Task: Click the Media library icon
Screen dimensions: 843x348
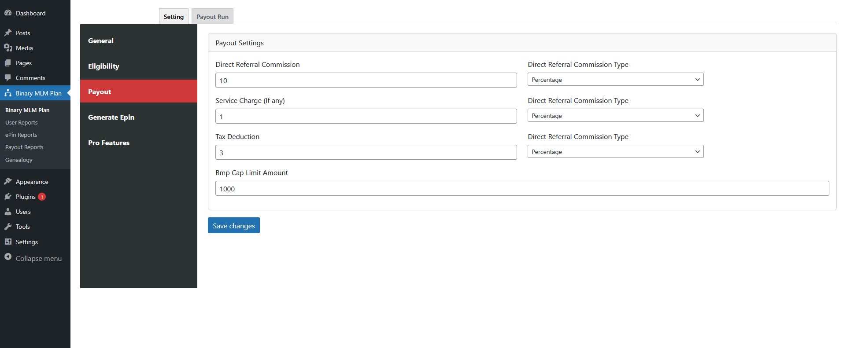Action: [8, 48]
